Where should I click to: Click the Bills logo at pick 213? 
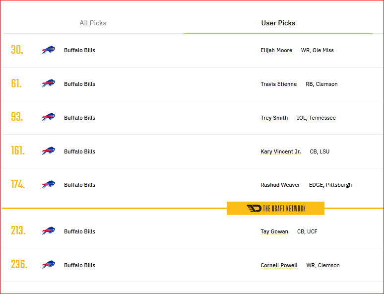click(x=49, y=231)
